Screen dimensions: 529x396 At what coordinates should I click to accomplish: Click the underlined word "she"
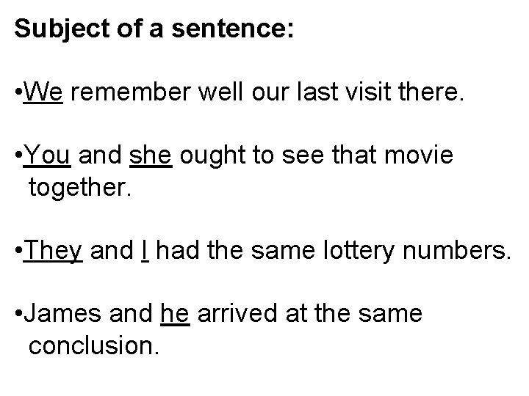(151, 157)
